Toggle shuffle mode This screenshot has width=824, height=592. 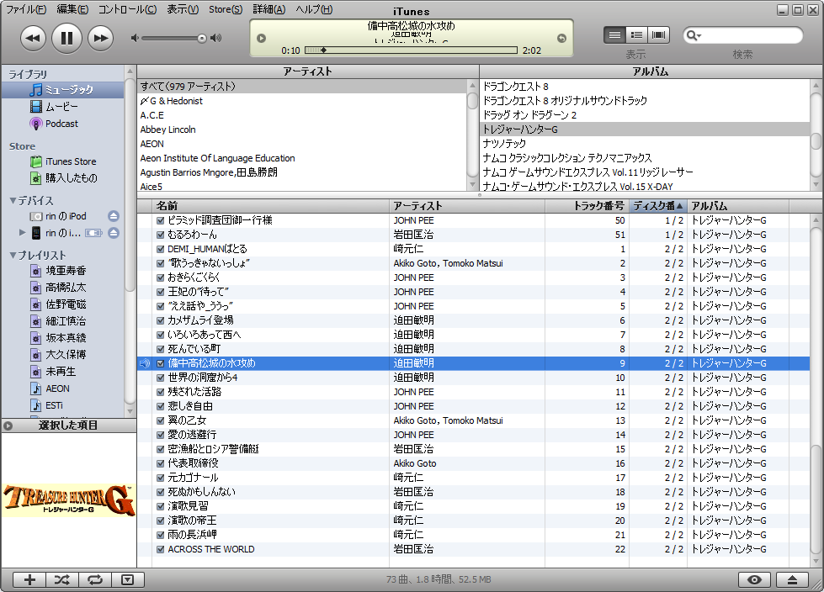62,579
